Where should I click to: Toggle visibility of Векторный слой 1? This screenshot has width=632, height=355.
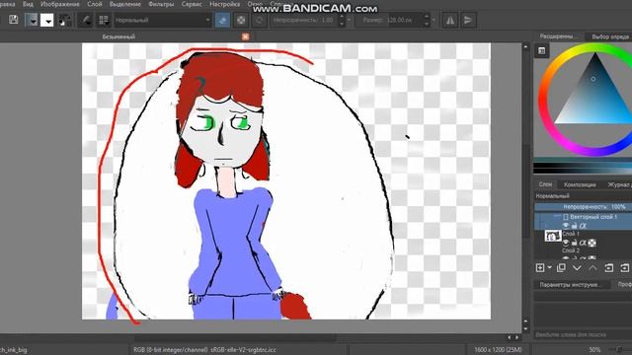click(x=566, y=226)
